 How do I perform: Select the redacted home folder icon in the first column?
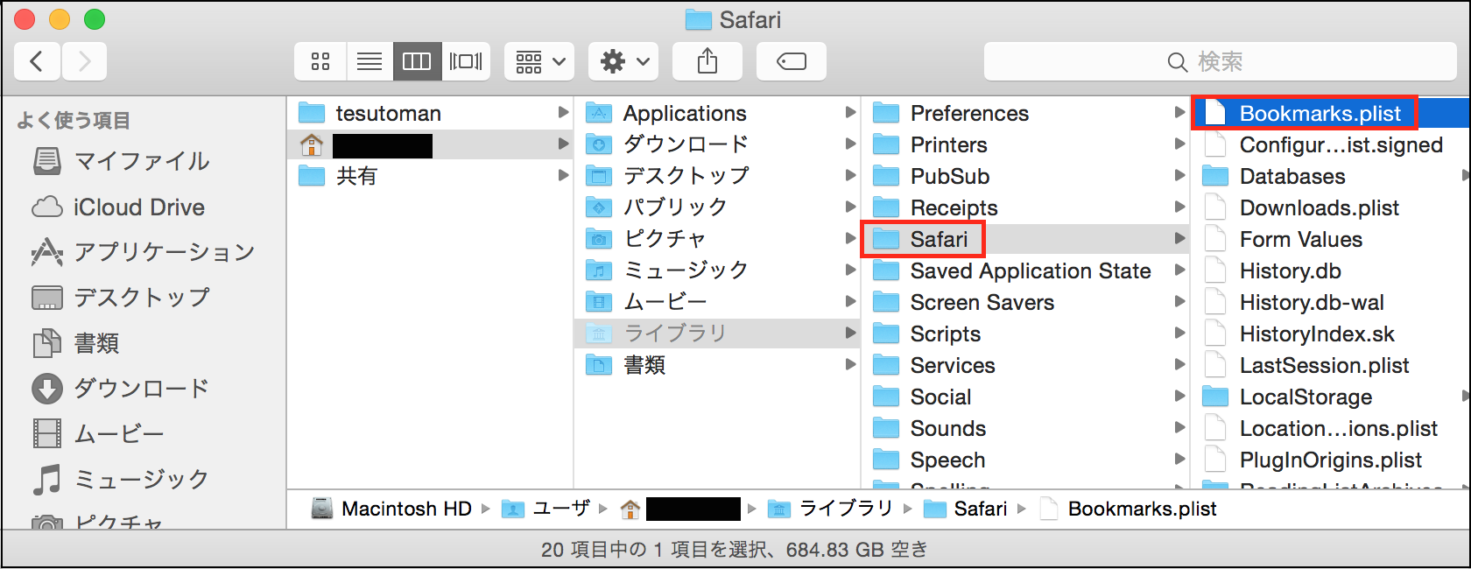[x=312, y=144]
